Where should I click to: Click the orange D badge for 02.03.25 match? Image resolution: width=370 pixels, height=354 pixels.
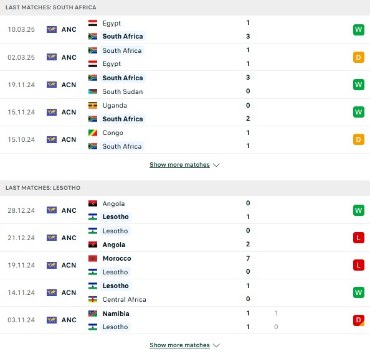(x=358, y=57)
